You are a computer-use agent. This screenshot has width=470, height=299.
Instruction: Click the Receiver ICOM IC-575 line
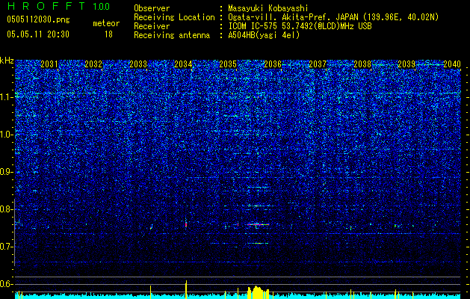[x=300, y=26]
